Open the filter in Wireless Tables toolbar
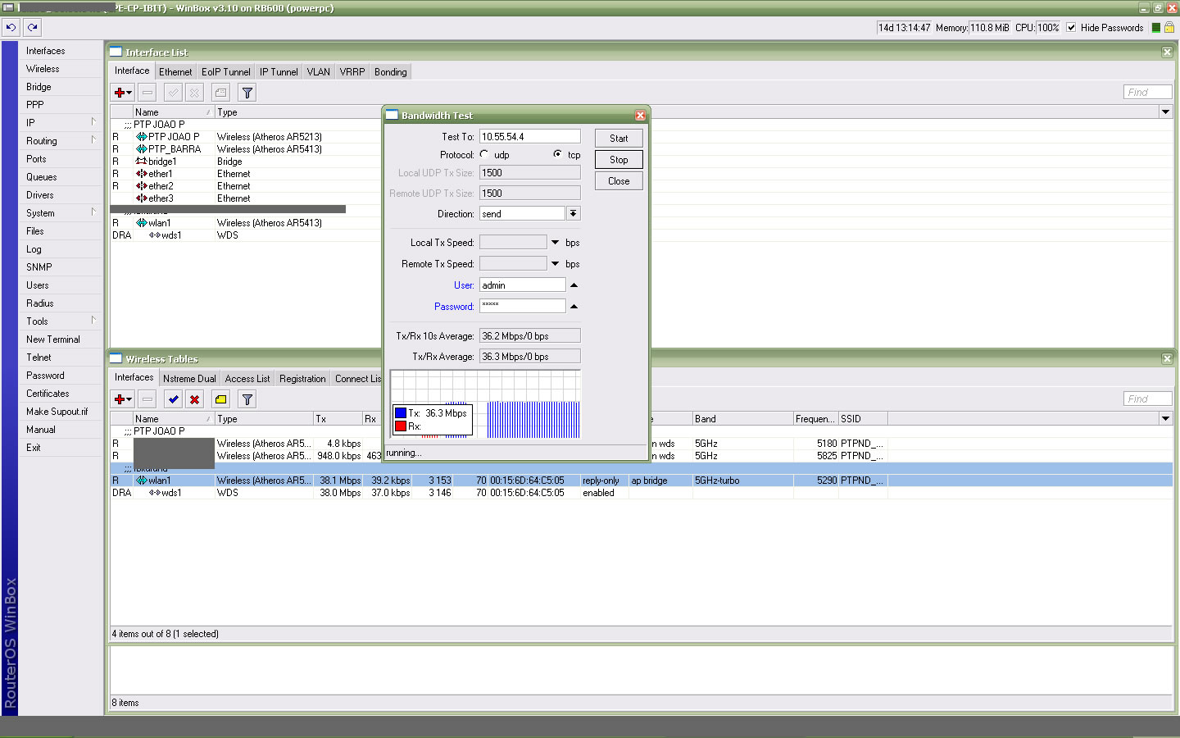The image size is (1180, 738). 247,399
